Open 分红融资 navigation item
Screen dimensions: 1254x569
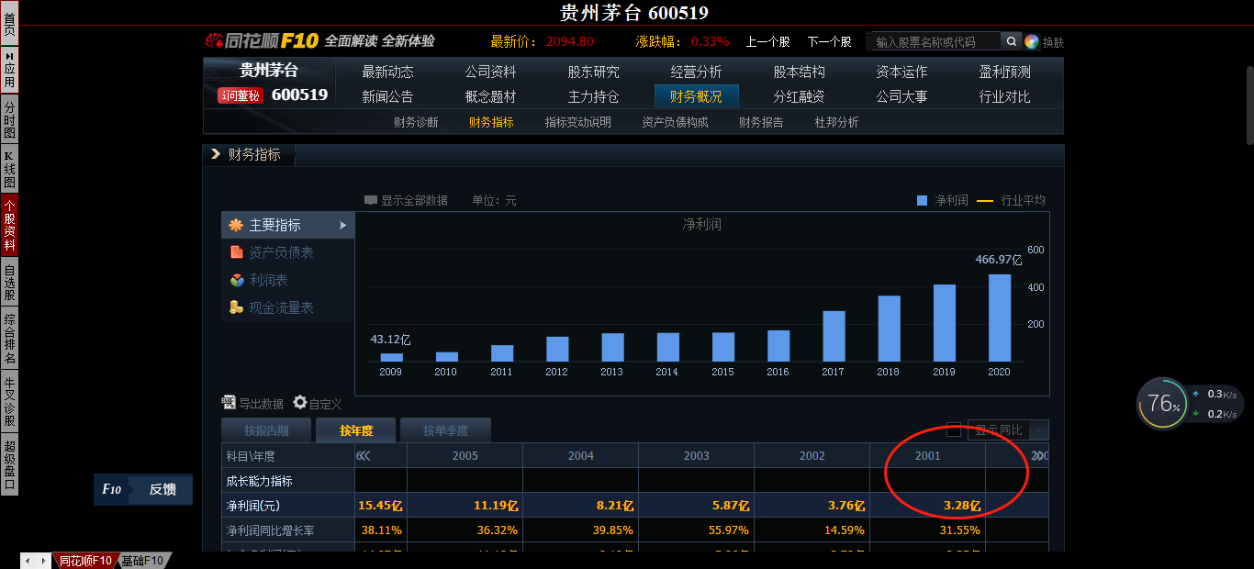pos(800,96)
